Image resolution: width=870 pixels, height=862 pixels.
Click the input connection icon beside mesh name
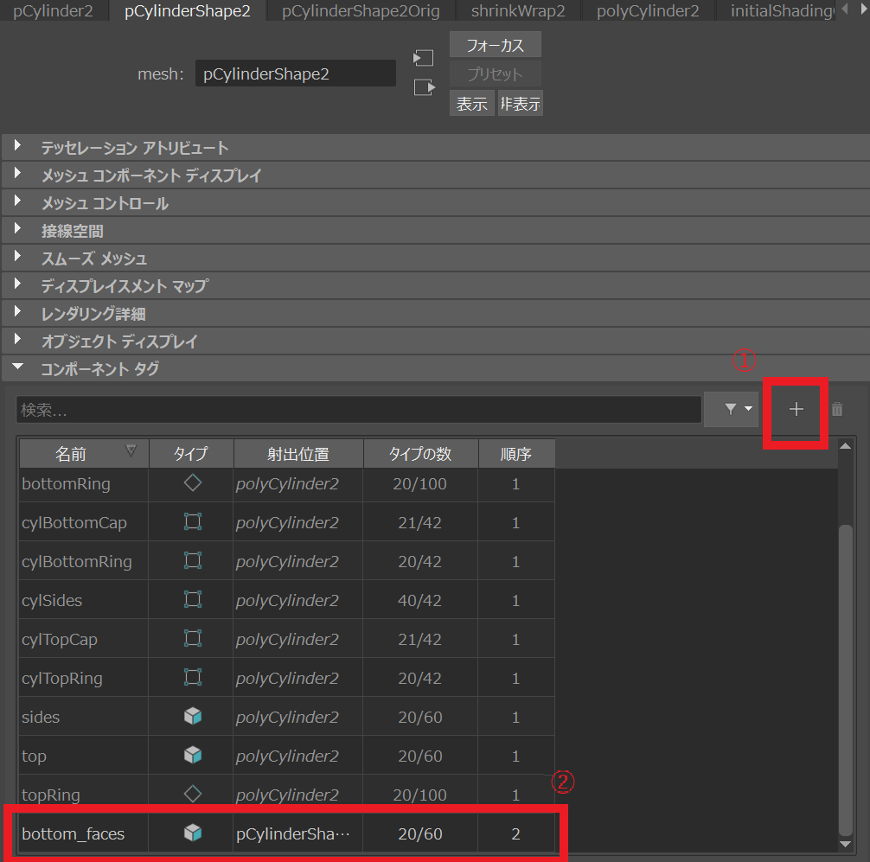(424, 58)
